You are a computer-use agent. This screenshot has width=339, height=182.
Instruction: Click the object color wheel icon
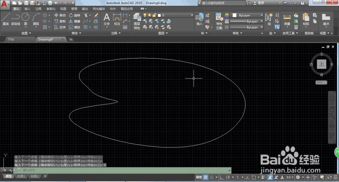point(226,15)
